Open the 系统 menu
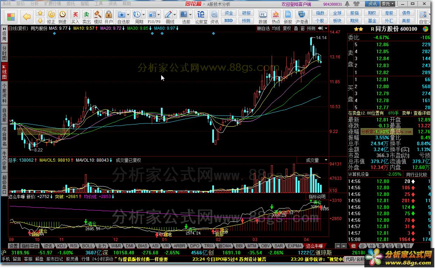 (7, 3)
